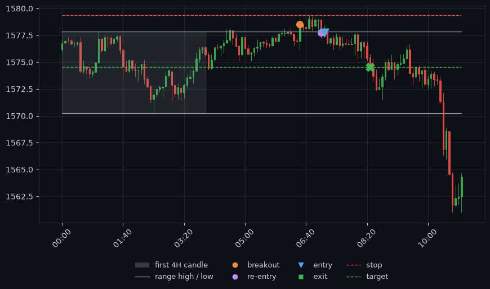Click the 're-entry' legend label
The height and width of the screenshot is (289, 490).
pos(261,277)
